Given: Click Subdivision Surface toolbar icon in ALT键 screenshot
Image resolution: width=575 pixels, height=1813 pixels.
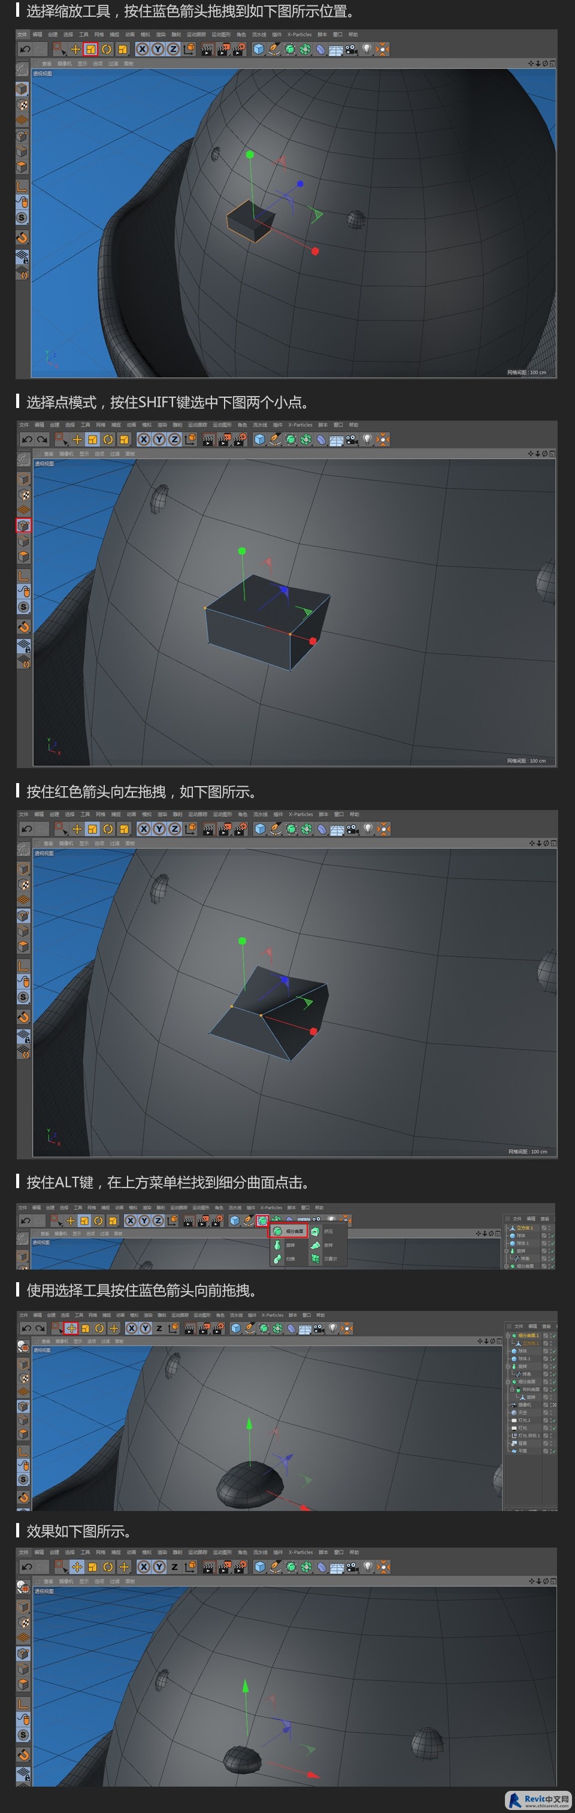Looking at the screenshot, I should click(262, 1220).
